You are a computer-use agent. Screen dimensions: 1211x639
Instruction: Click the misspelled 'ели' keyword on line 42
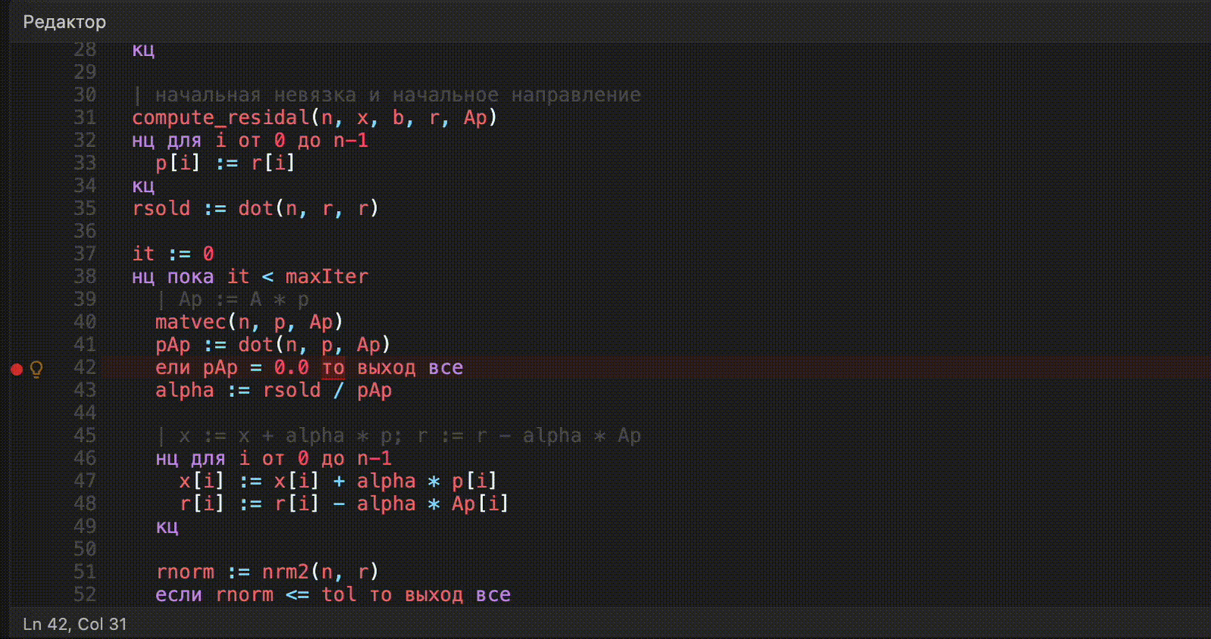click(173, 368)
